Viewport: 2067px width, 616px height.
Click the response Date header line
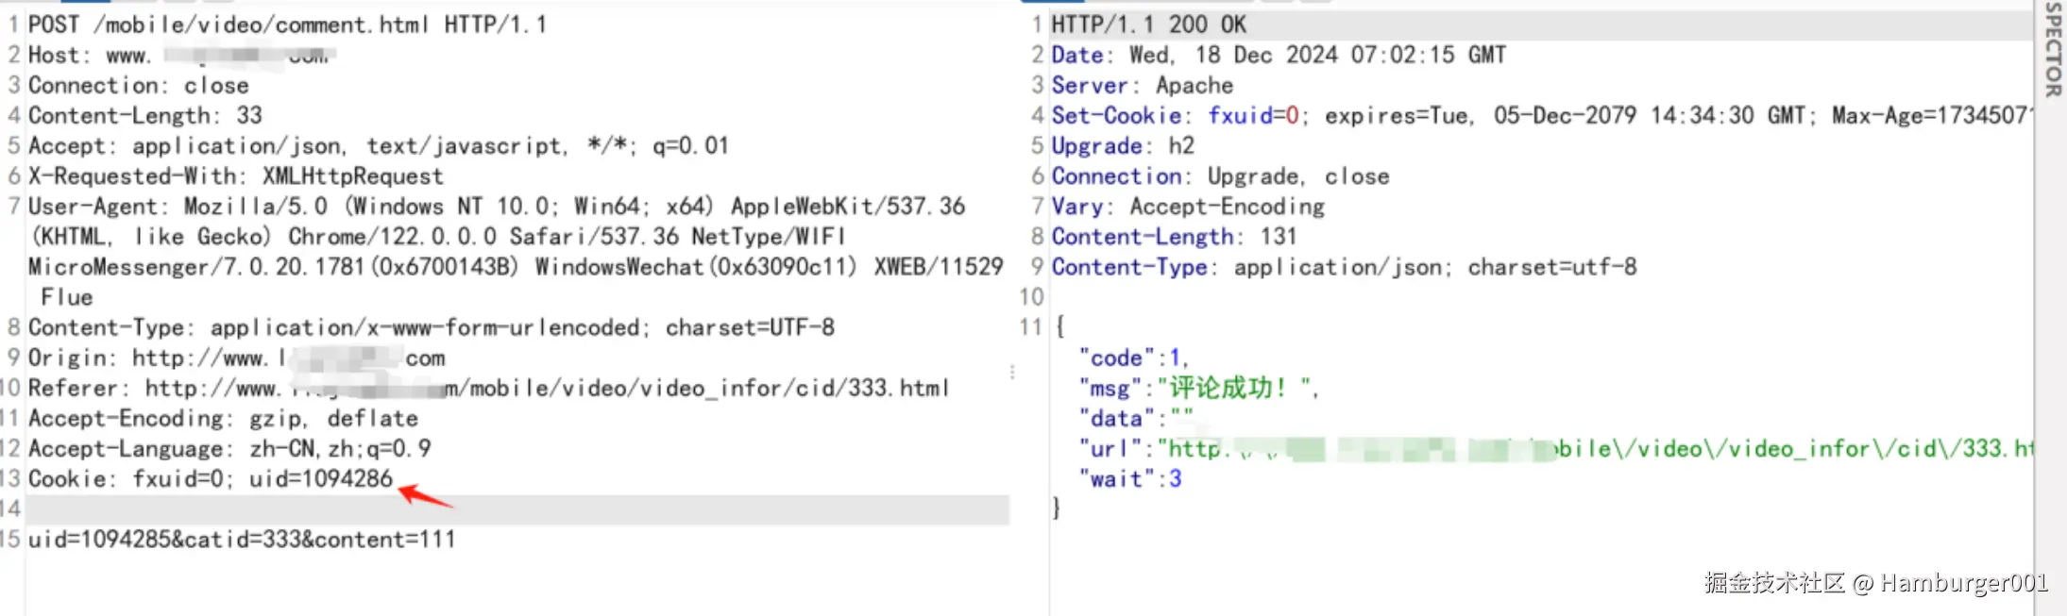point(1279,55)
